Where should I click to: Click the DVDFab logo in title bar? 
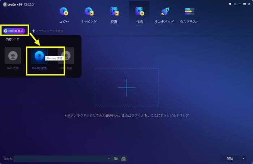pos(13,4)
